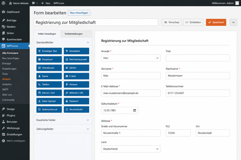Add a Seitenumbruch field
The height and width of the screenshot is (160, 241).
[49, 110]
